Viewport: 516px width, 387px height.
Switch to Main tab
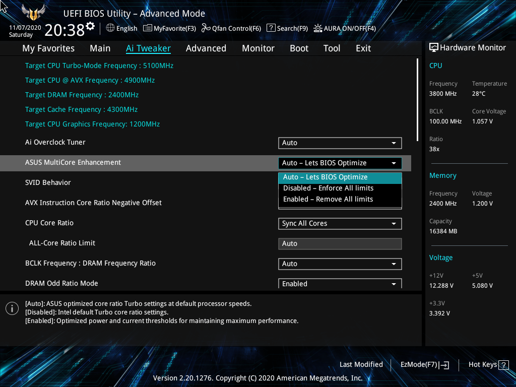100,48
